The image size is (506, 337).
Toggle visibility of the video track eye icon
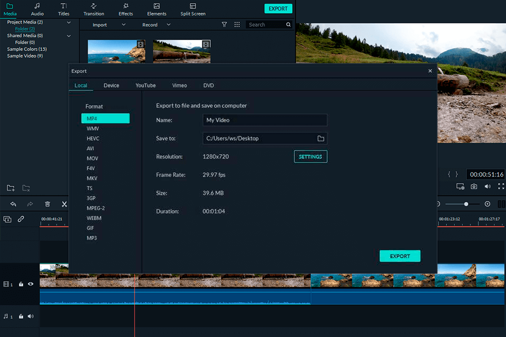click(x=30, y=284)
